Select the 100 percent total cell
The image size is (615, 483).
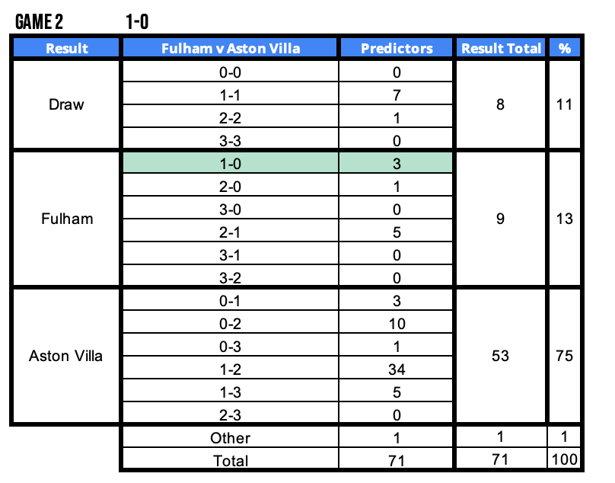[564, 460]
